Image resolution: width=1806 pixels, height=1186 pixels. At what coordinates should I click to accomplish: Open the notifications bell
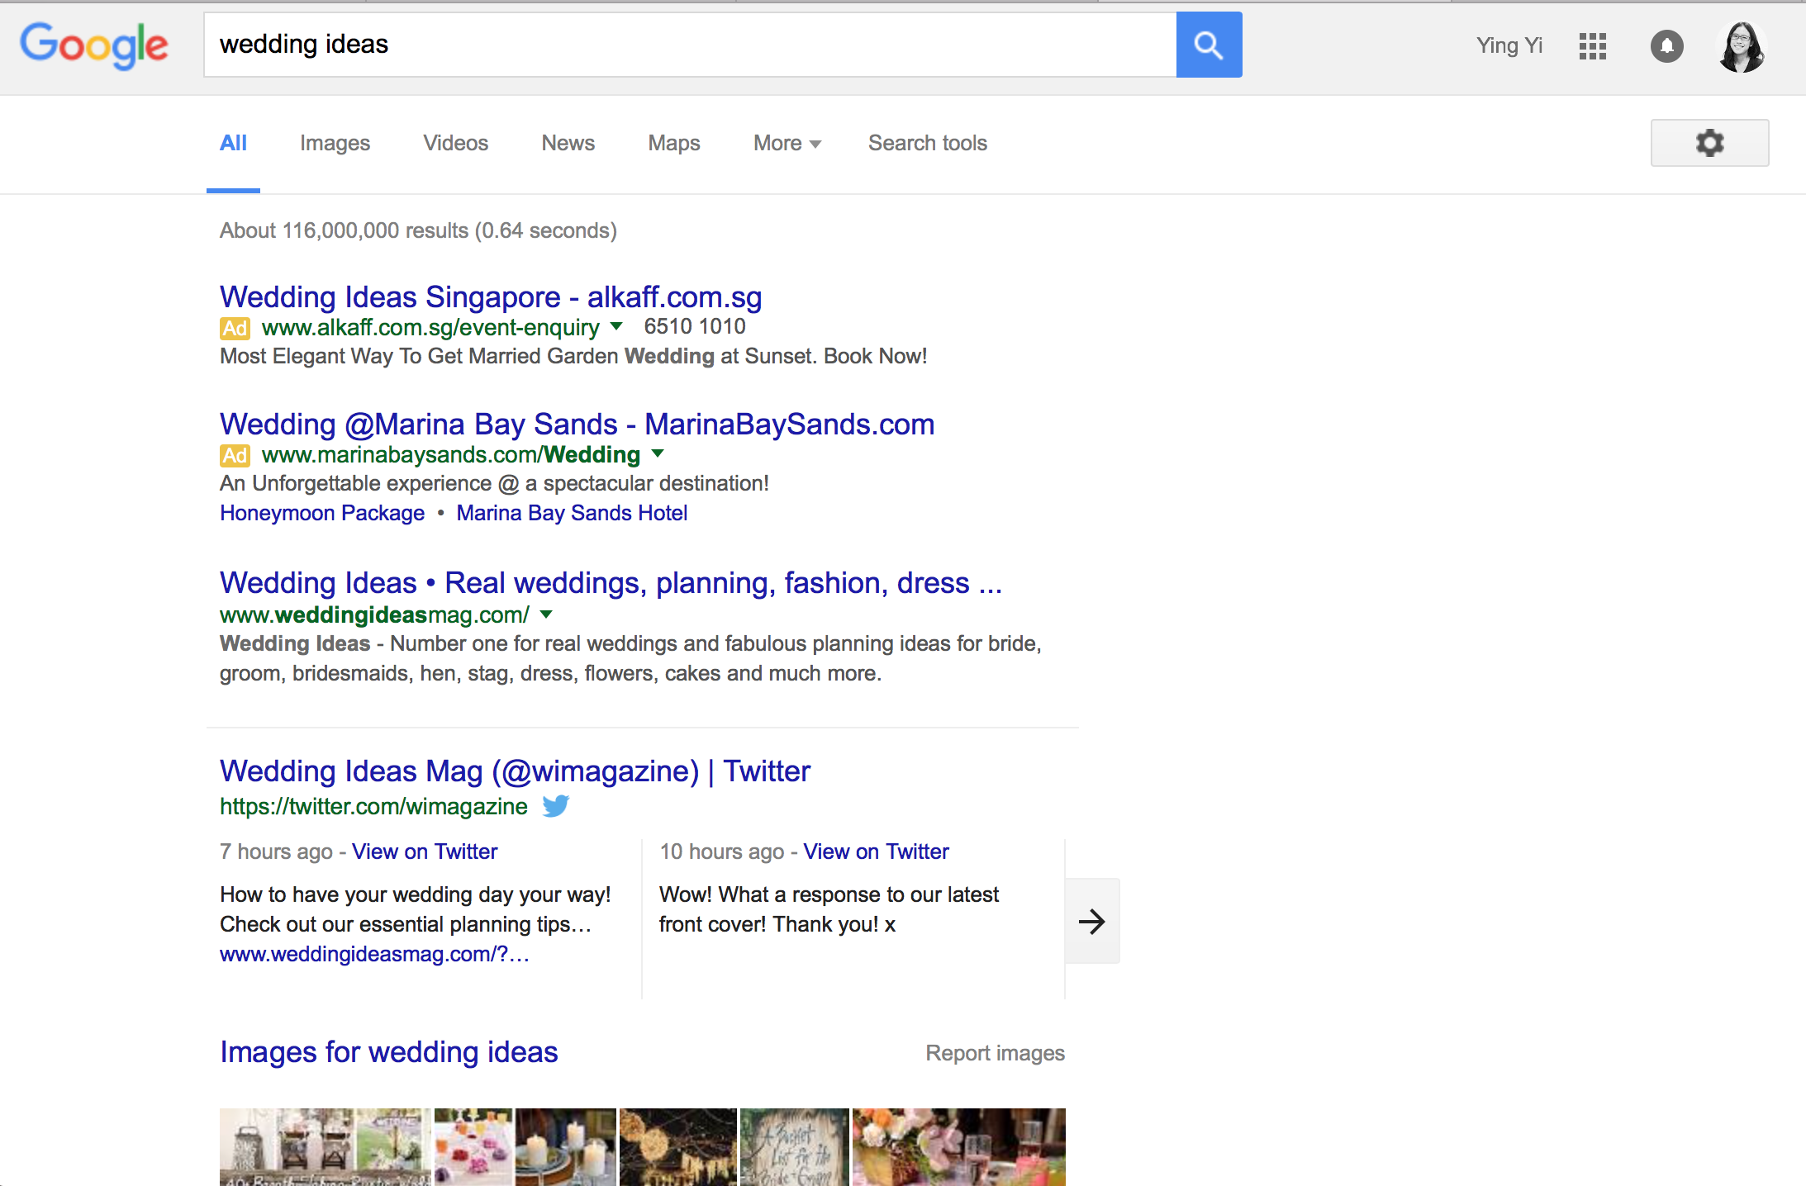click(1666, 46)
